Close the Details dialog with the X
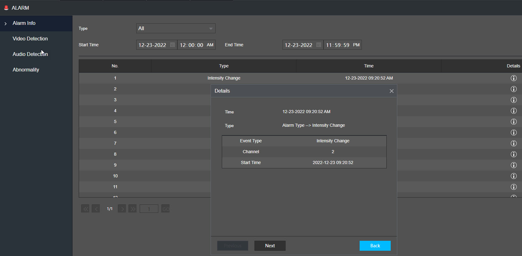Viewport: 522px width, 256px height. [x=392, y=91]
